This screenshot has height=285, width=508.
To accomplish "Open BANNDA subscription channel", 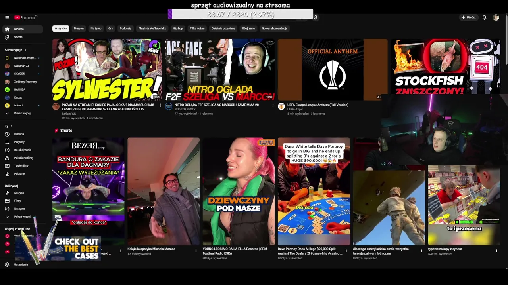I will (23, 89).
